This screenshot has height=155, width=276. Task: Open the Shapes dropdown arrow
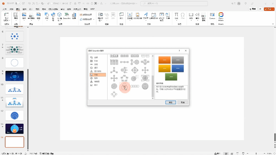click(47, 20)
